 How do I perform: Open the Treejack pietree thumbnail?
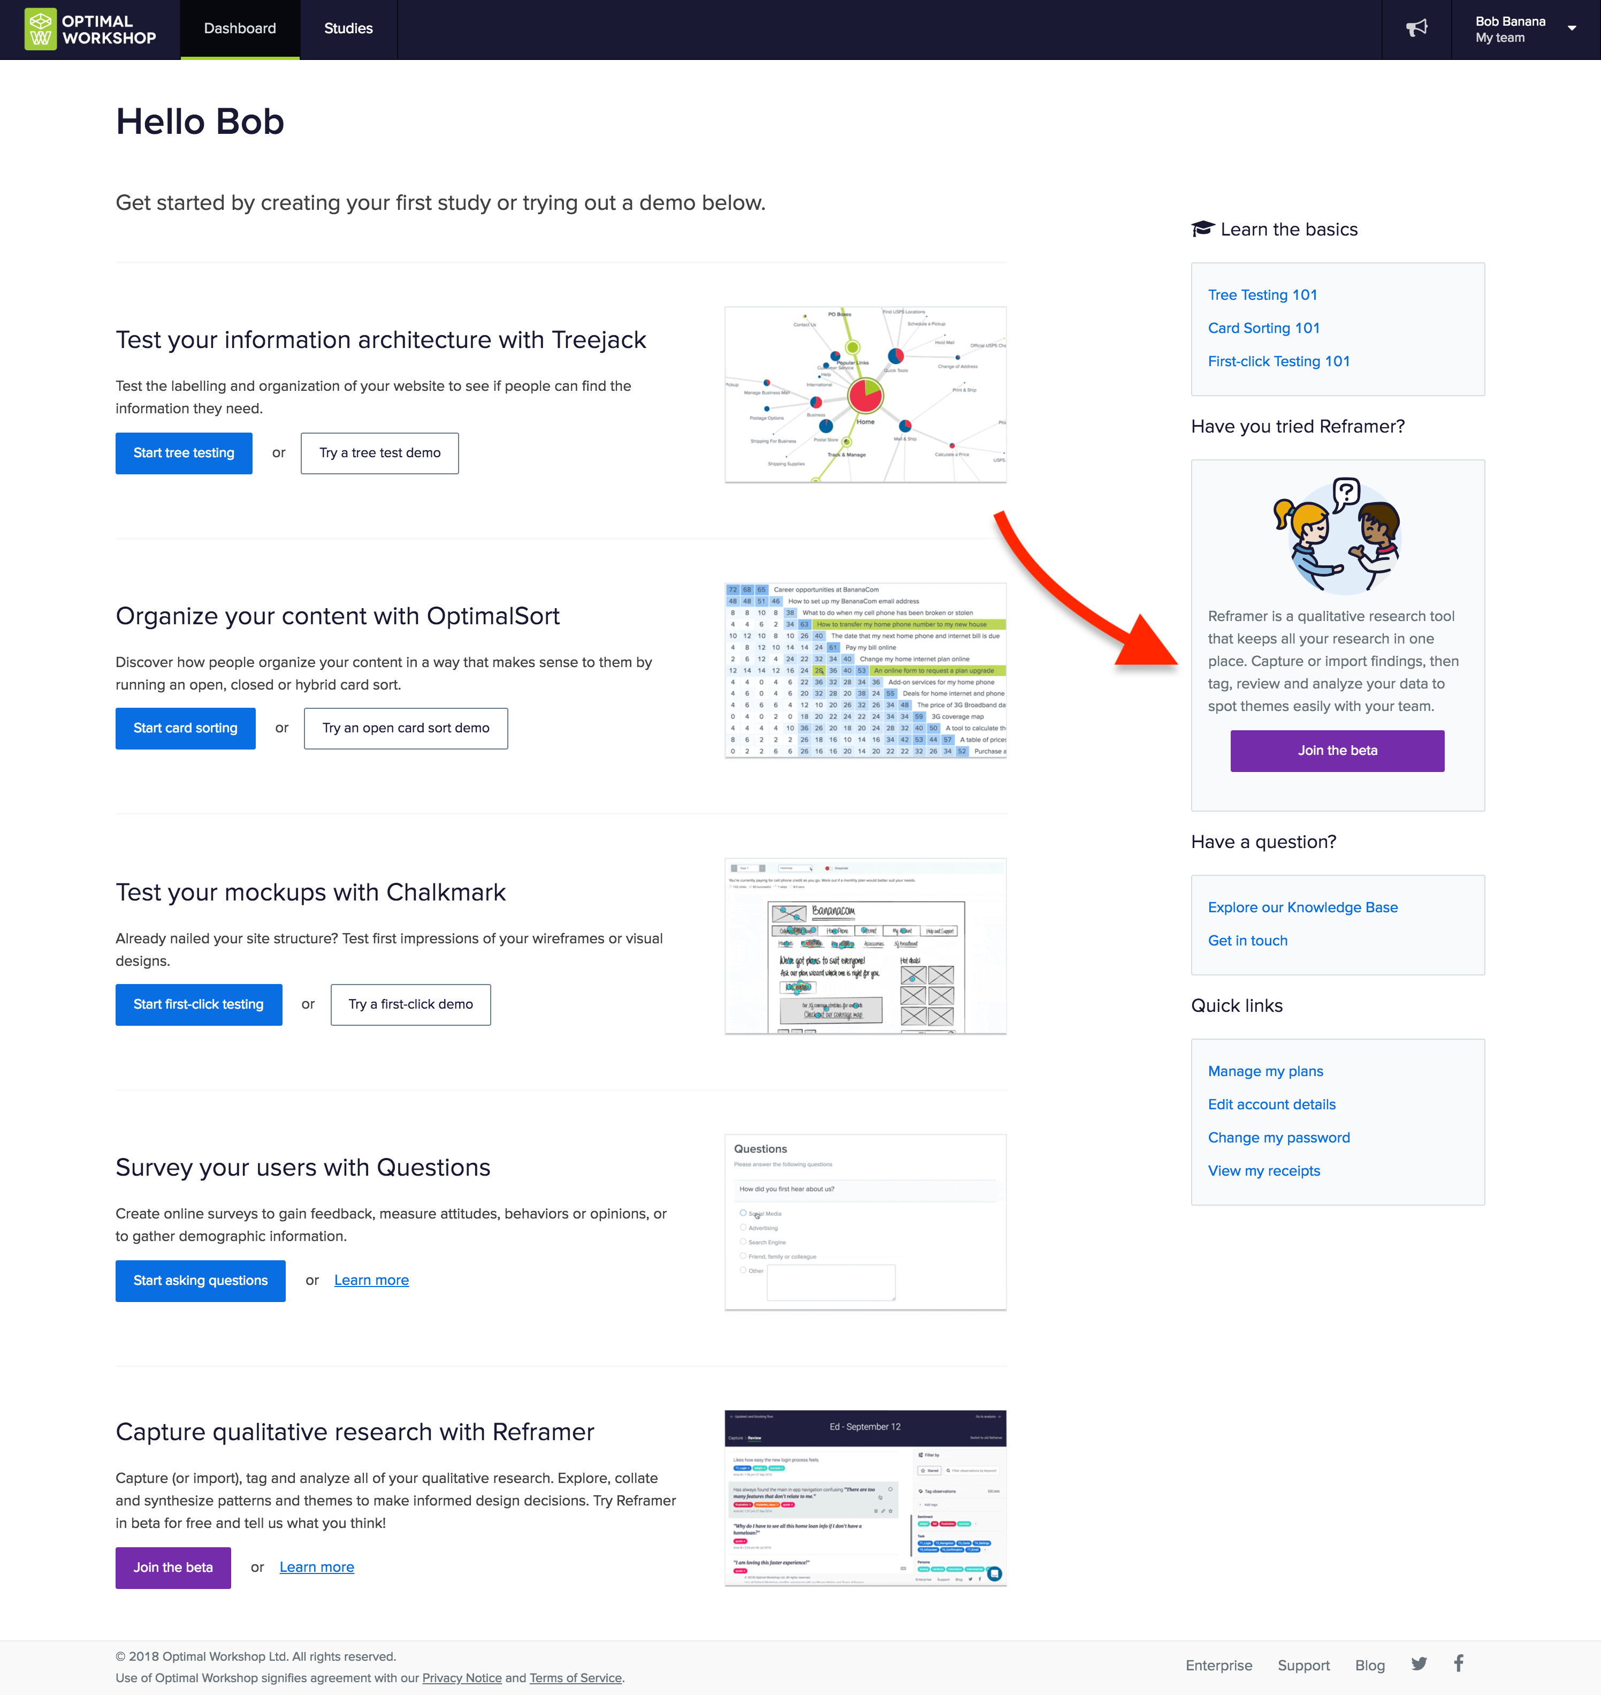[x=865, y=395]
